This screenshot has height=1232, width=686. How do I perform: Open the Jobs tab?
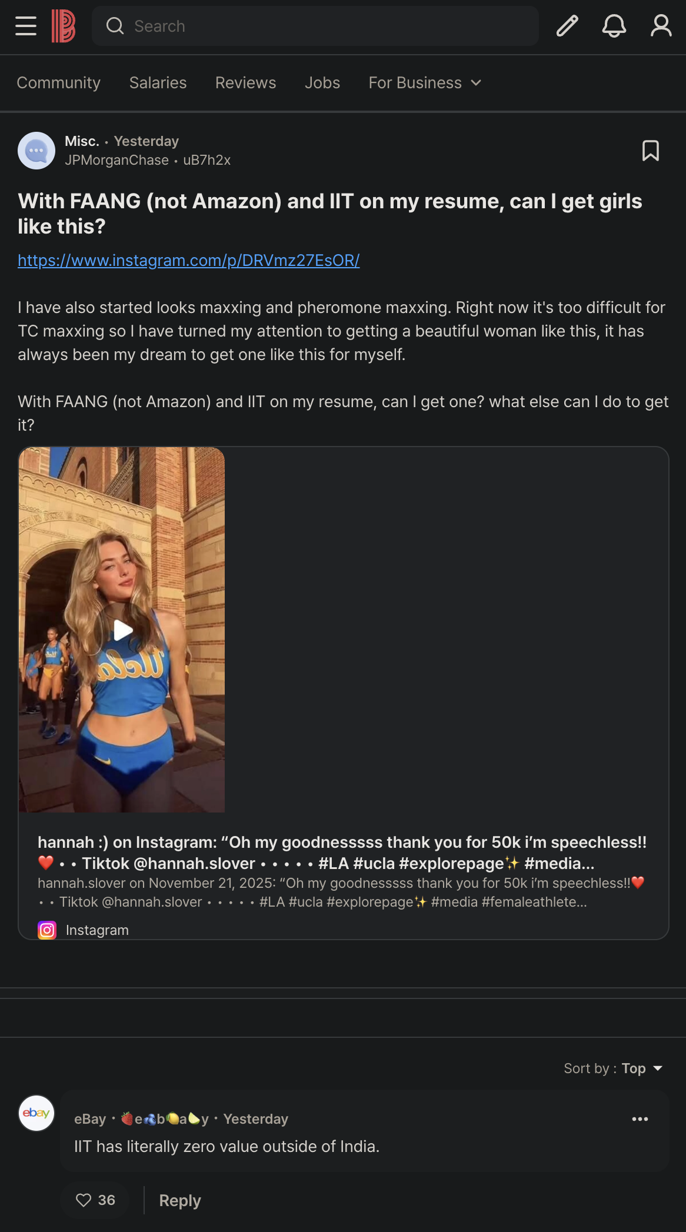322,83
